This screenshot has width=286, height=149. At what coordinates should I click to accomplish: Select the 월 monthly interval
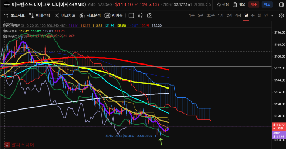pos(259,15)
